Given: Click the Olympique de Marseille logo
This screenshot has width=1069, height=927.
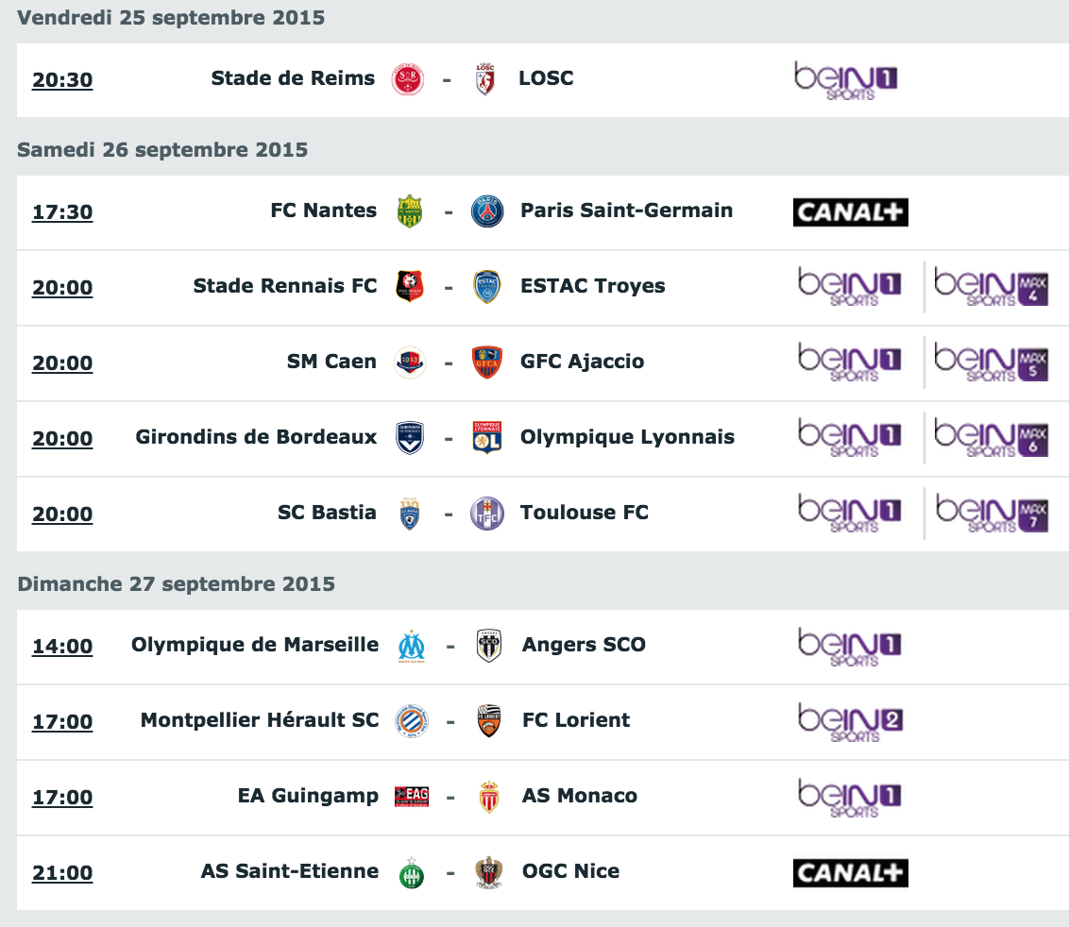Looking at the screenshot, I should tap(412, 647).
